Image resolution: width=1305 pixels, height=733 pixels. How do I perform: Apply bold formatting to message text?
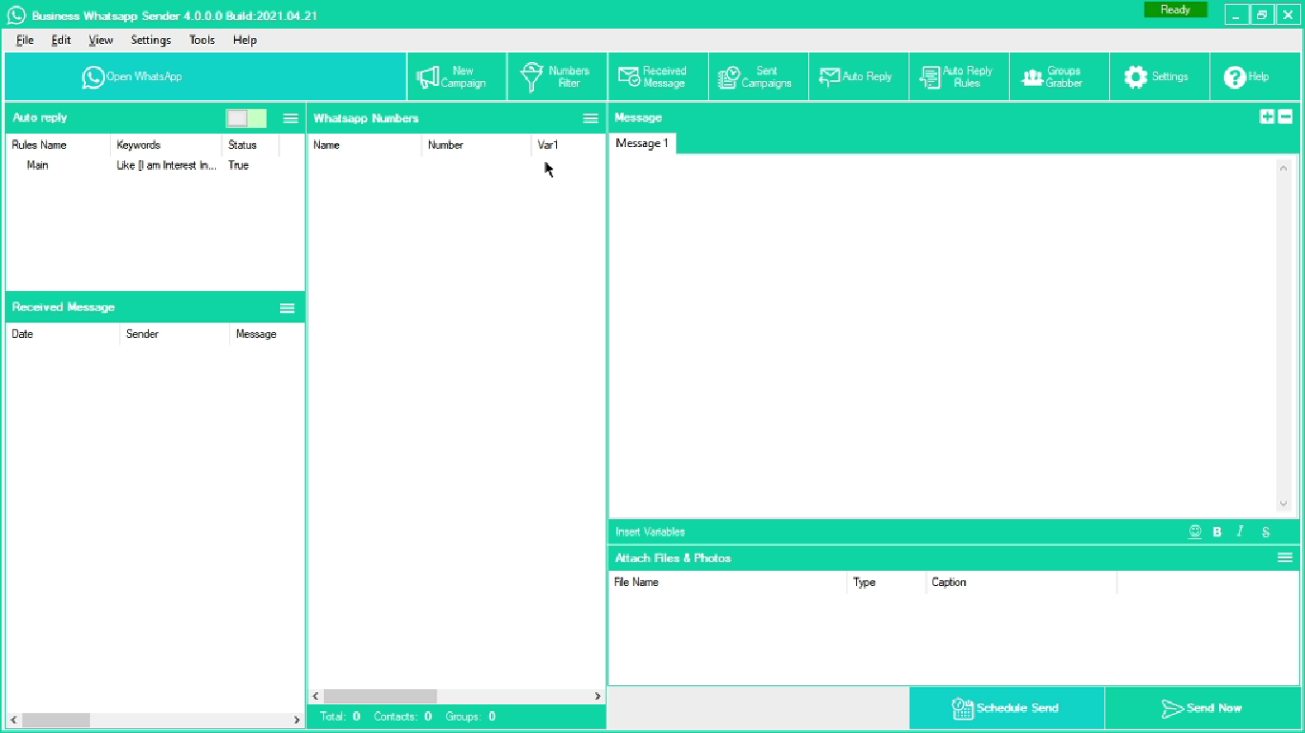click(1216, 532)
